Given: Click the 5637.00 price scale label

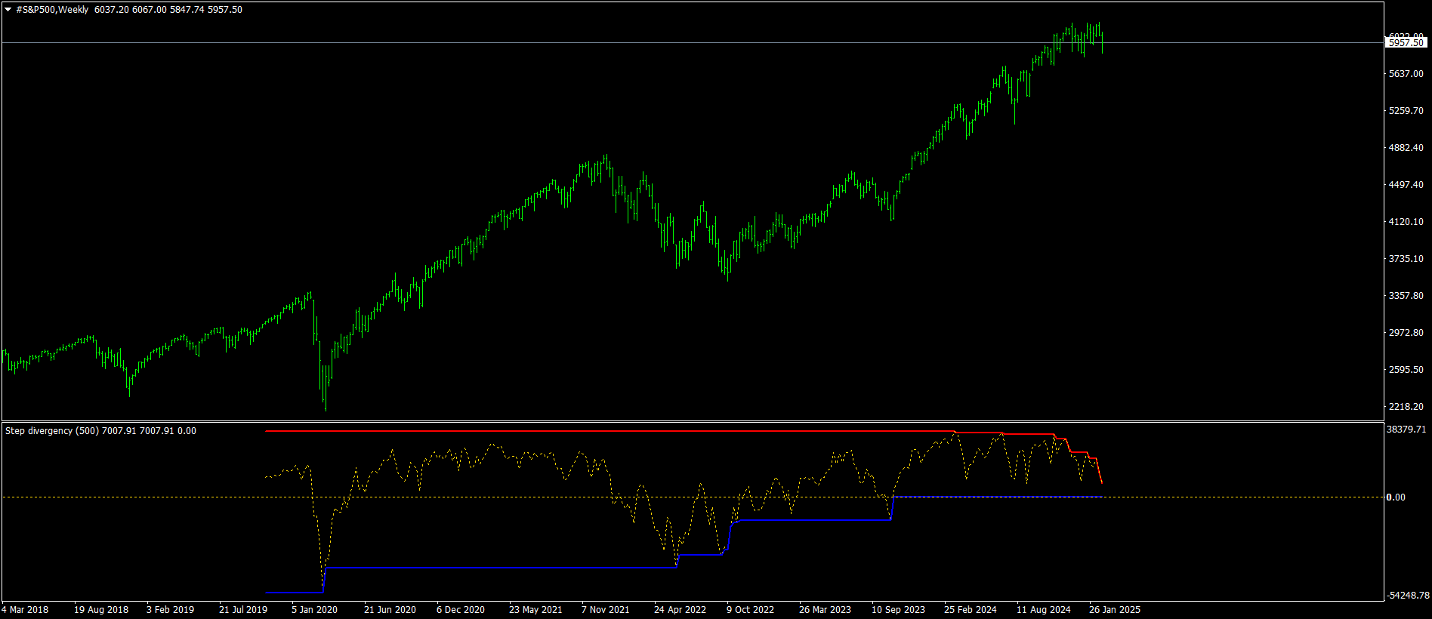Looking at the screenshot, I should [x=1406, y=74].
